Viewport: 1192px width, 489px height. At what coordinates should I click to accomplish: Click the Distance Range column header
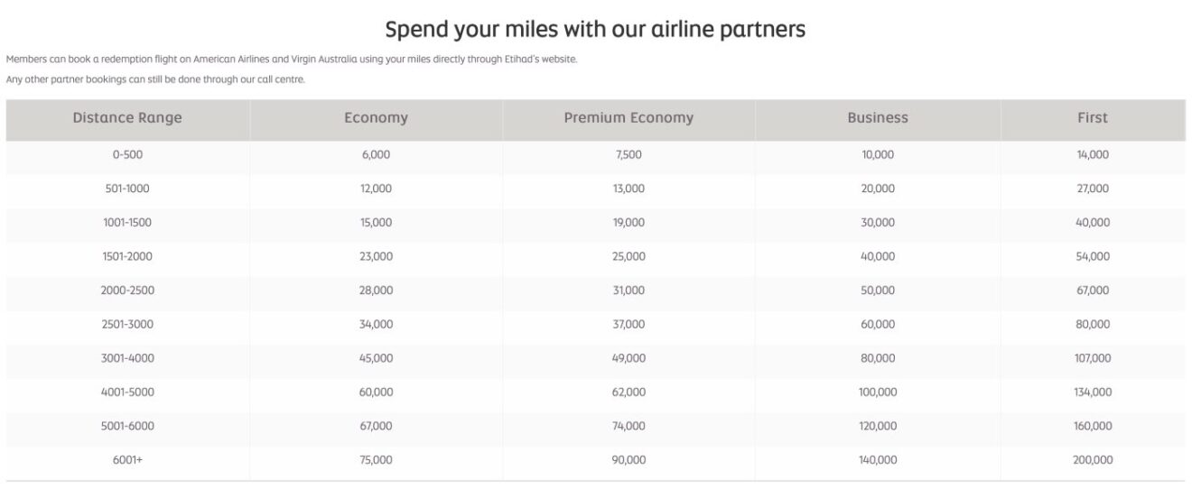(127, 118)
